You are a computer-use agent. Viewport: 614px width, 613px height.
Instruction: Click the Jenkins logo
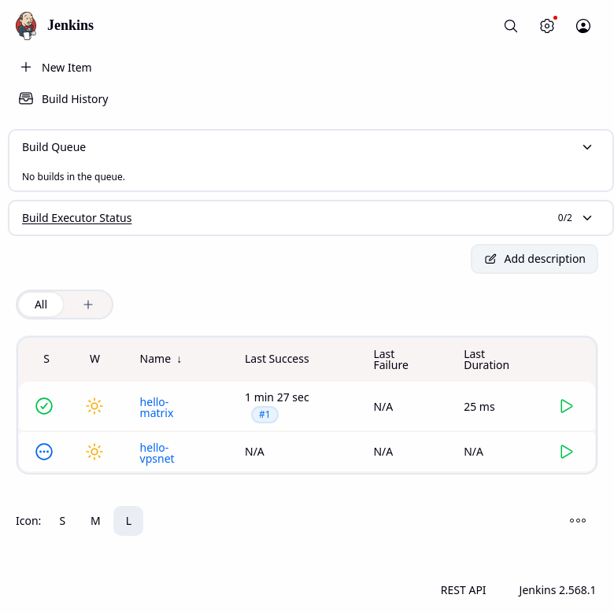[26, 25]
